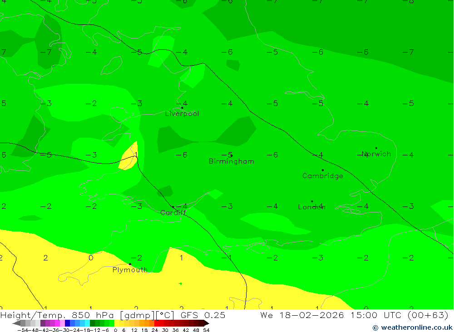This screenshot has width=454, height=332.
Task: Click the '0' temperature value west of Plymouth
Action: (91, 258)
